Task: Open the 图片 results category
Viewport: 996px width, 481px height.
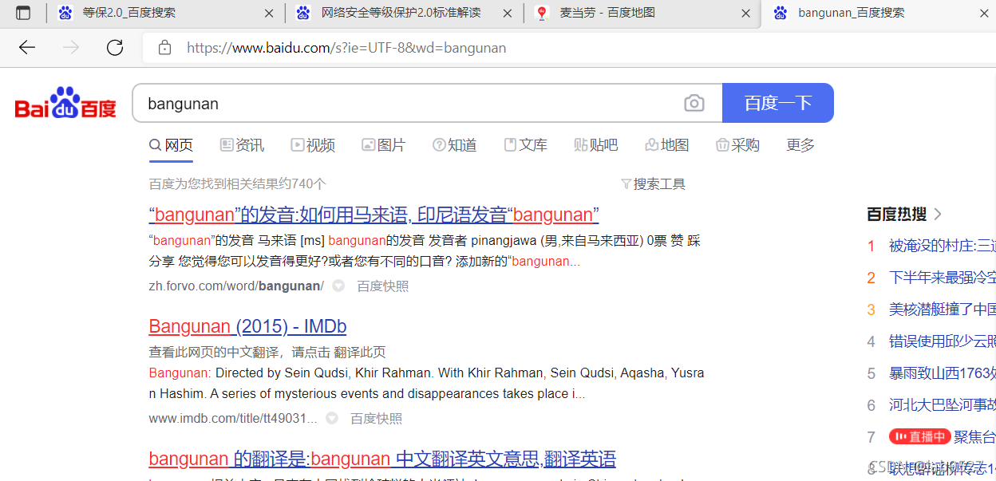Action: click(384, 145)
